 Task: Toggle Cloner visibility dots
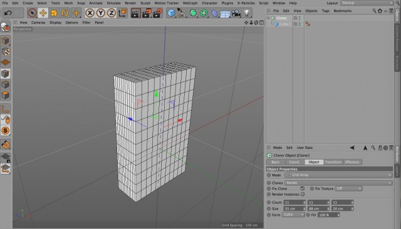pos(299,18)
